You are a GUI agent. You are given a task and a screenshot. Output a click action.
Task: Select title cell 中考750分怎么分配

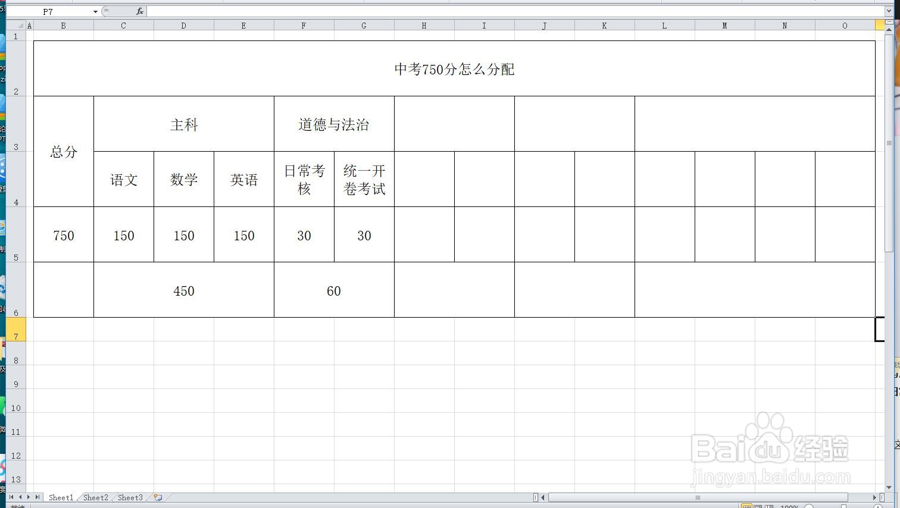[454, 68]
